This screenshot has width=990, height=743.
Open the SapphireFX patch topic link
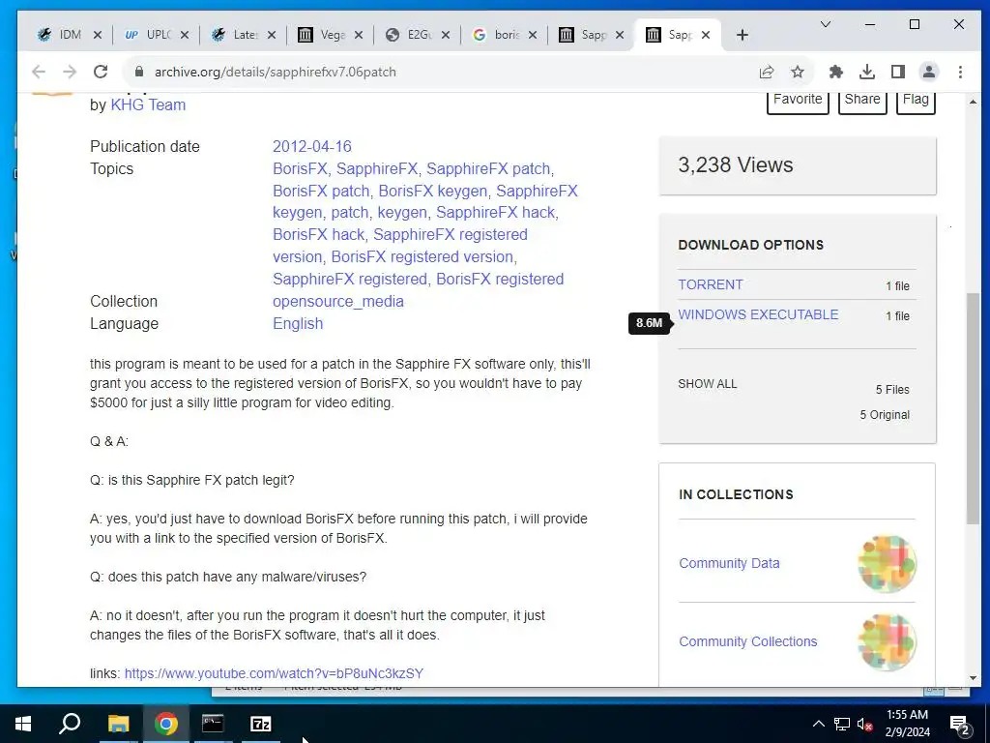(x=488, y=168)
